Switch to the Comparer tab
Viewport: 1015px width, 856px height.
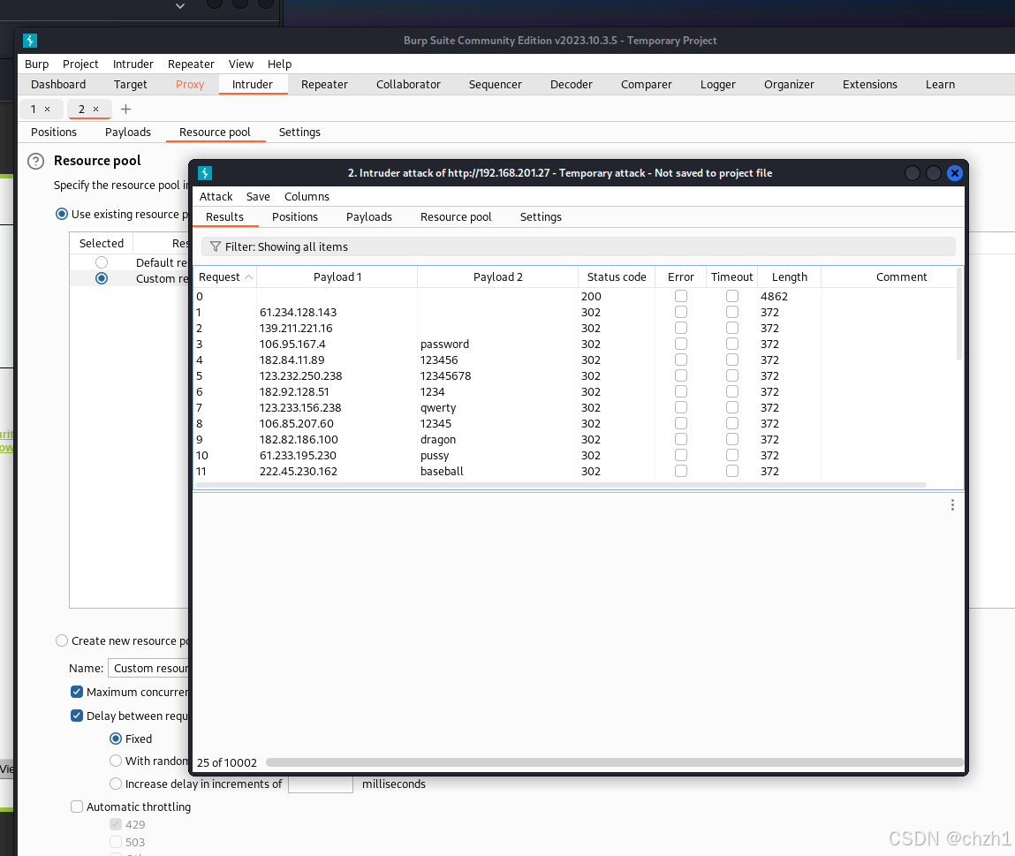pyautogui.click(x=647, y=84)
